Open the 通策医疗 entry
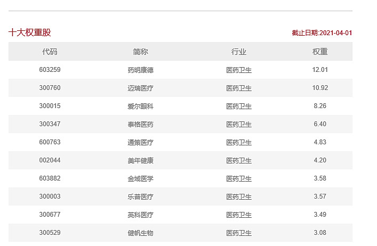This screenshot has height=246, width=377. click(140, 142)
